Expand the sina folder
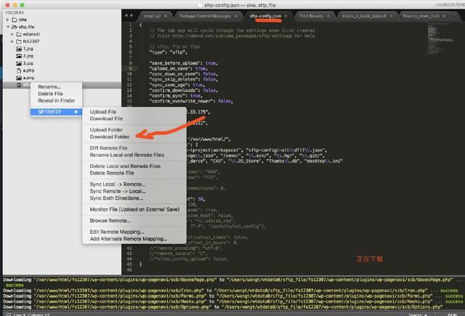The width and height of the screenshot is (465, 316). click(8, 20)
